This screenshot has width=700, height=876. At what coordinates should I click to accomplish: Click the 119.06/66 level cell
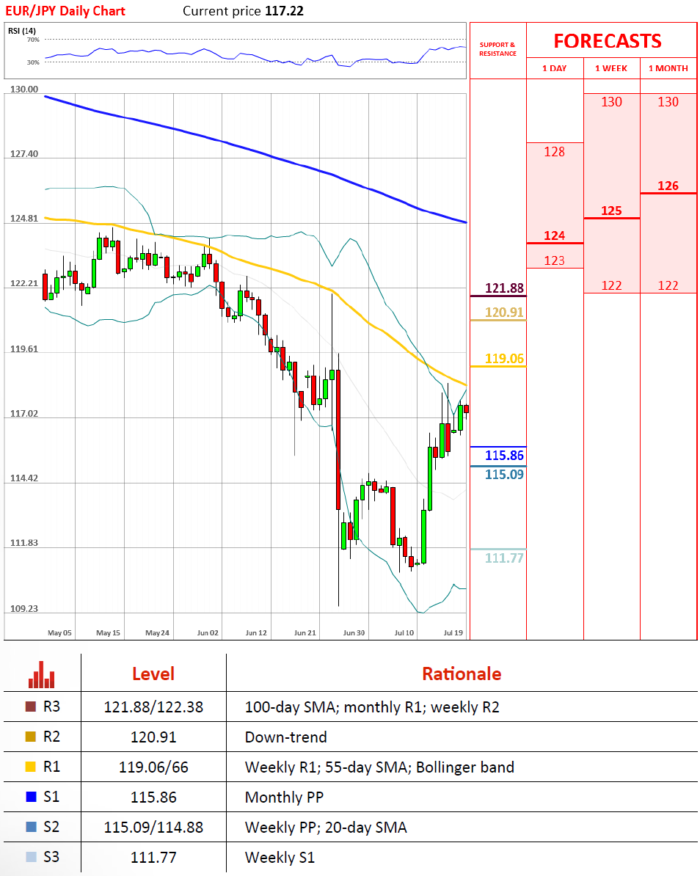153,767
